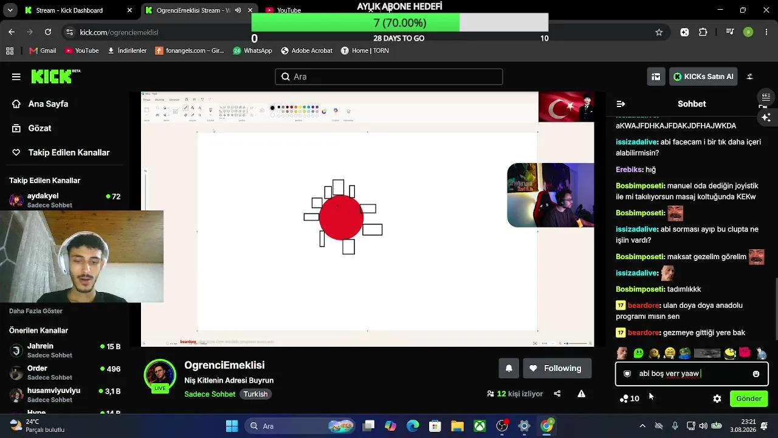The width and height of the screenshot is (778, 438).
Task: Open husamviyuviyu recommended channel
Action: click(64, 395)
